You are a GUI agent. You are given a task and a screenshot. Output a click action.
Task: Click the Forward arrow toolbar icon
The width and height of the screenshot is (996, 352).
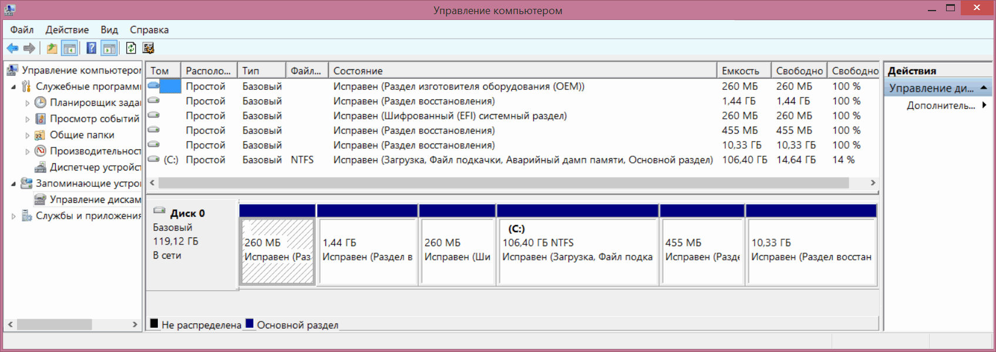29,48
